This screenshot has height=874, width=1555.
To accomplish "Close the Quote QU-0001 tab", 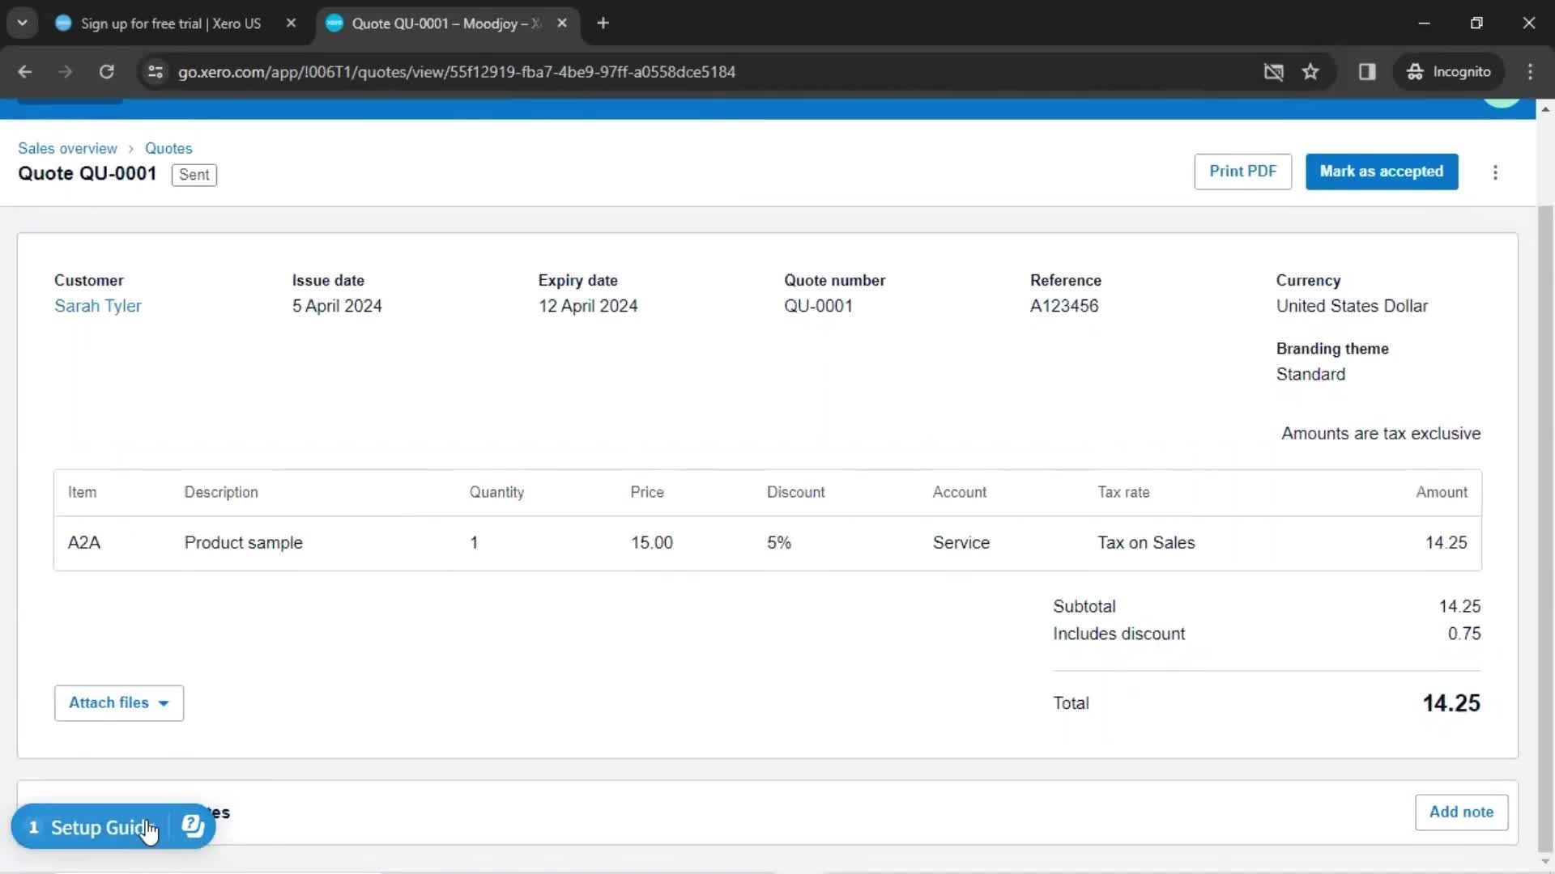I will coord(562,23).
